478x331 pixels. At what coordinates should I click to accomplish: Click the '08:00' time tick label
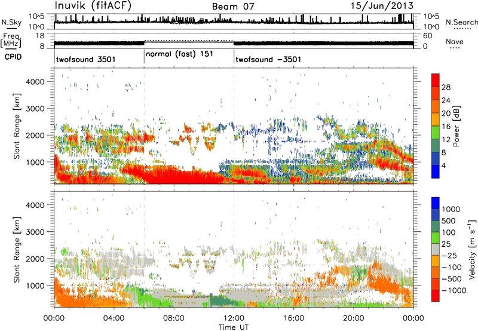[x=174, y=318]
